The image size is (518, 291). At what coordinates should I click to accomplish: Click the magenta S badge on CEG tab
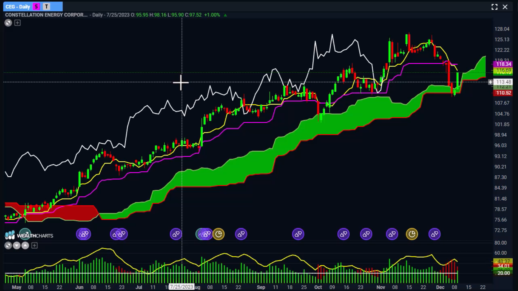coord(36,6)
